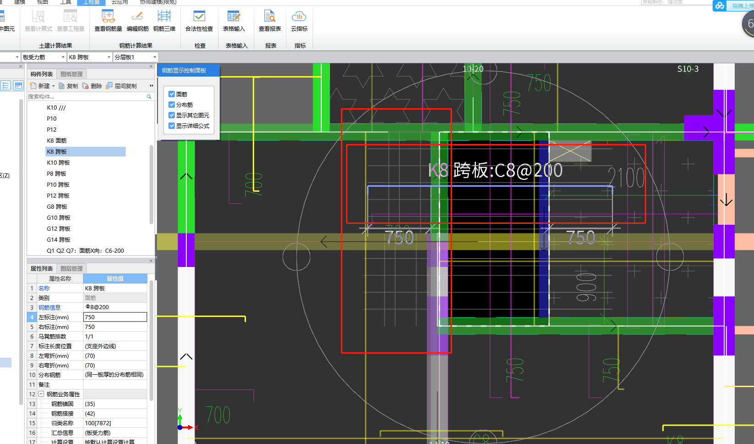
Task: Click the K8 跨板:C8@200 label in drawing
Action: (495, 171)
